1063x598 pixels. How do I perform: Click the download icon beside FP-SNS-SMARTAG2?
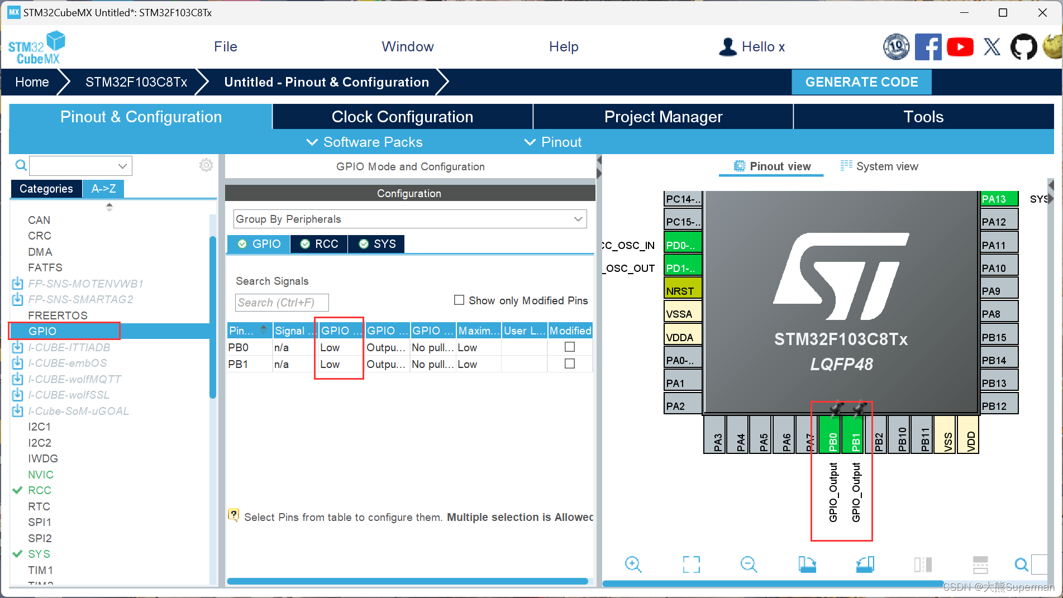coord(17,299)
